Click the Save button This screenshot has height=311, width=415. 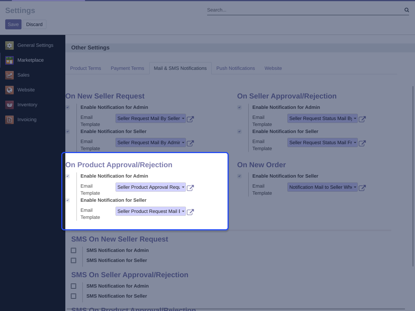pyautogui.click(x=13, y=25)
